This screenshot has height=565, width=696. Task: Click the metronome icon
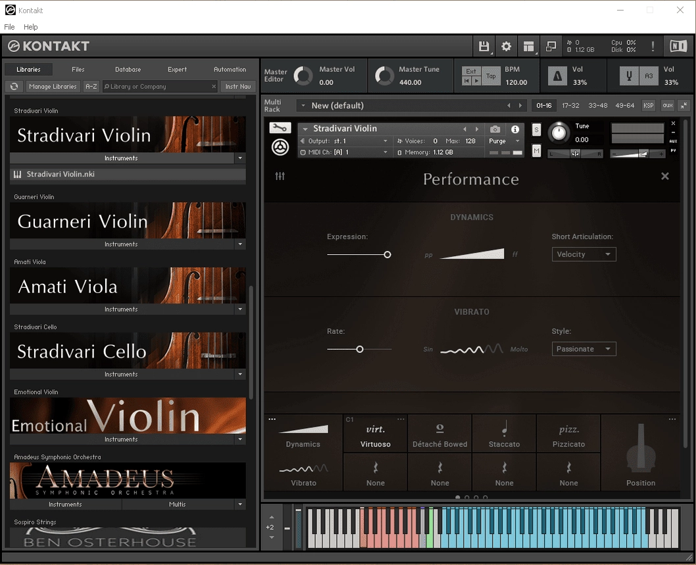(x=557, y=76)
